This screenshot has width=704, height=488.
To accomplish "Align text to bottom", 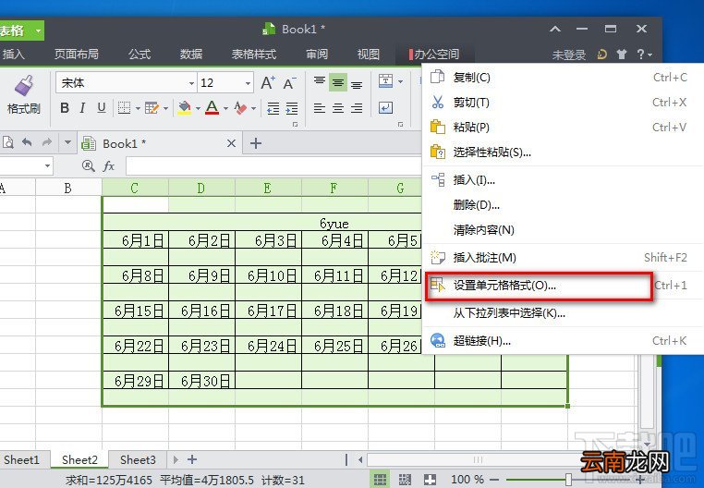I will [357, 83].
